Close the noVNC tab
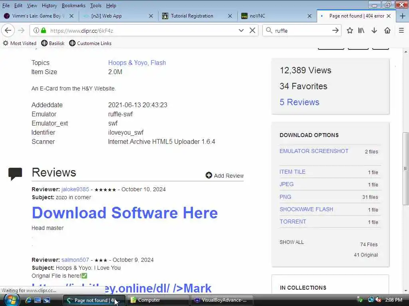This screenshot has height=306, width=409. (x=310, y=16)
